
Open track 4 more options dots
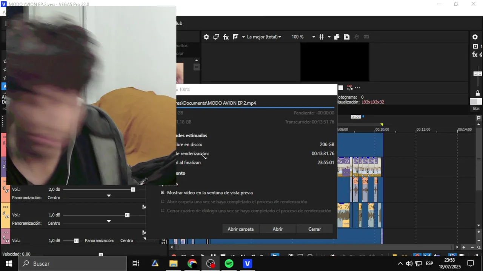(6, 207)
